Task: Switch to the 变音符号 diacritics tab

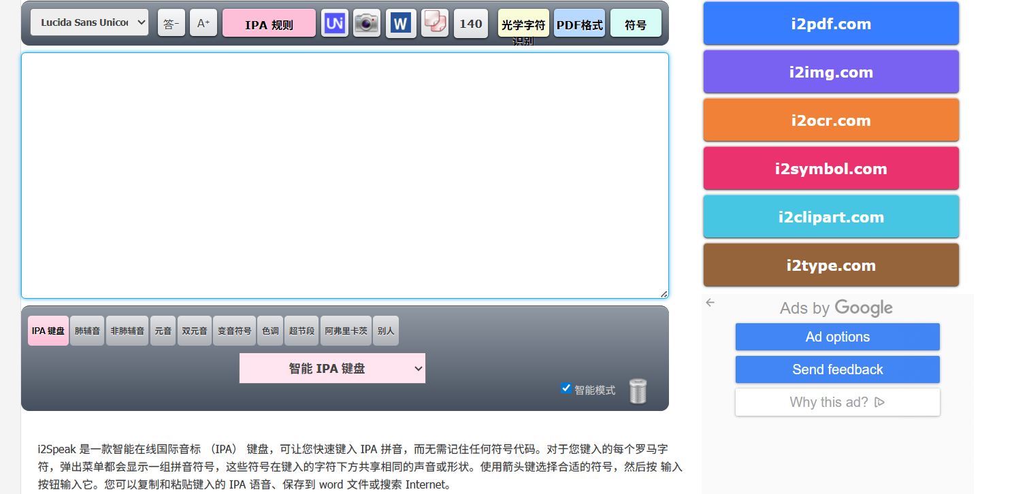Action: click(x=234, y=331)
